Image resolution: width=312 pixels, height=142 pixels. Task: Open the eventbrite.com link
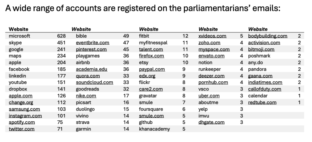tap(93, 43)
